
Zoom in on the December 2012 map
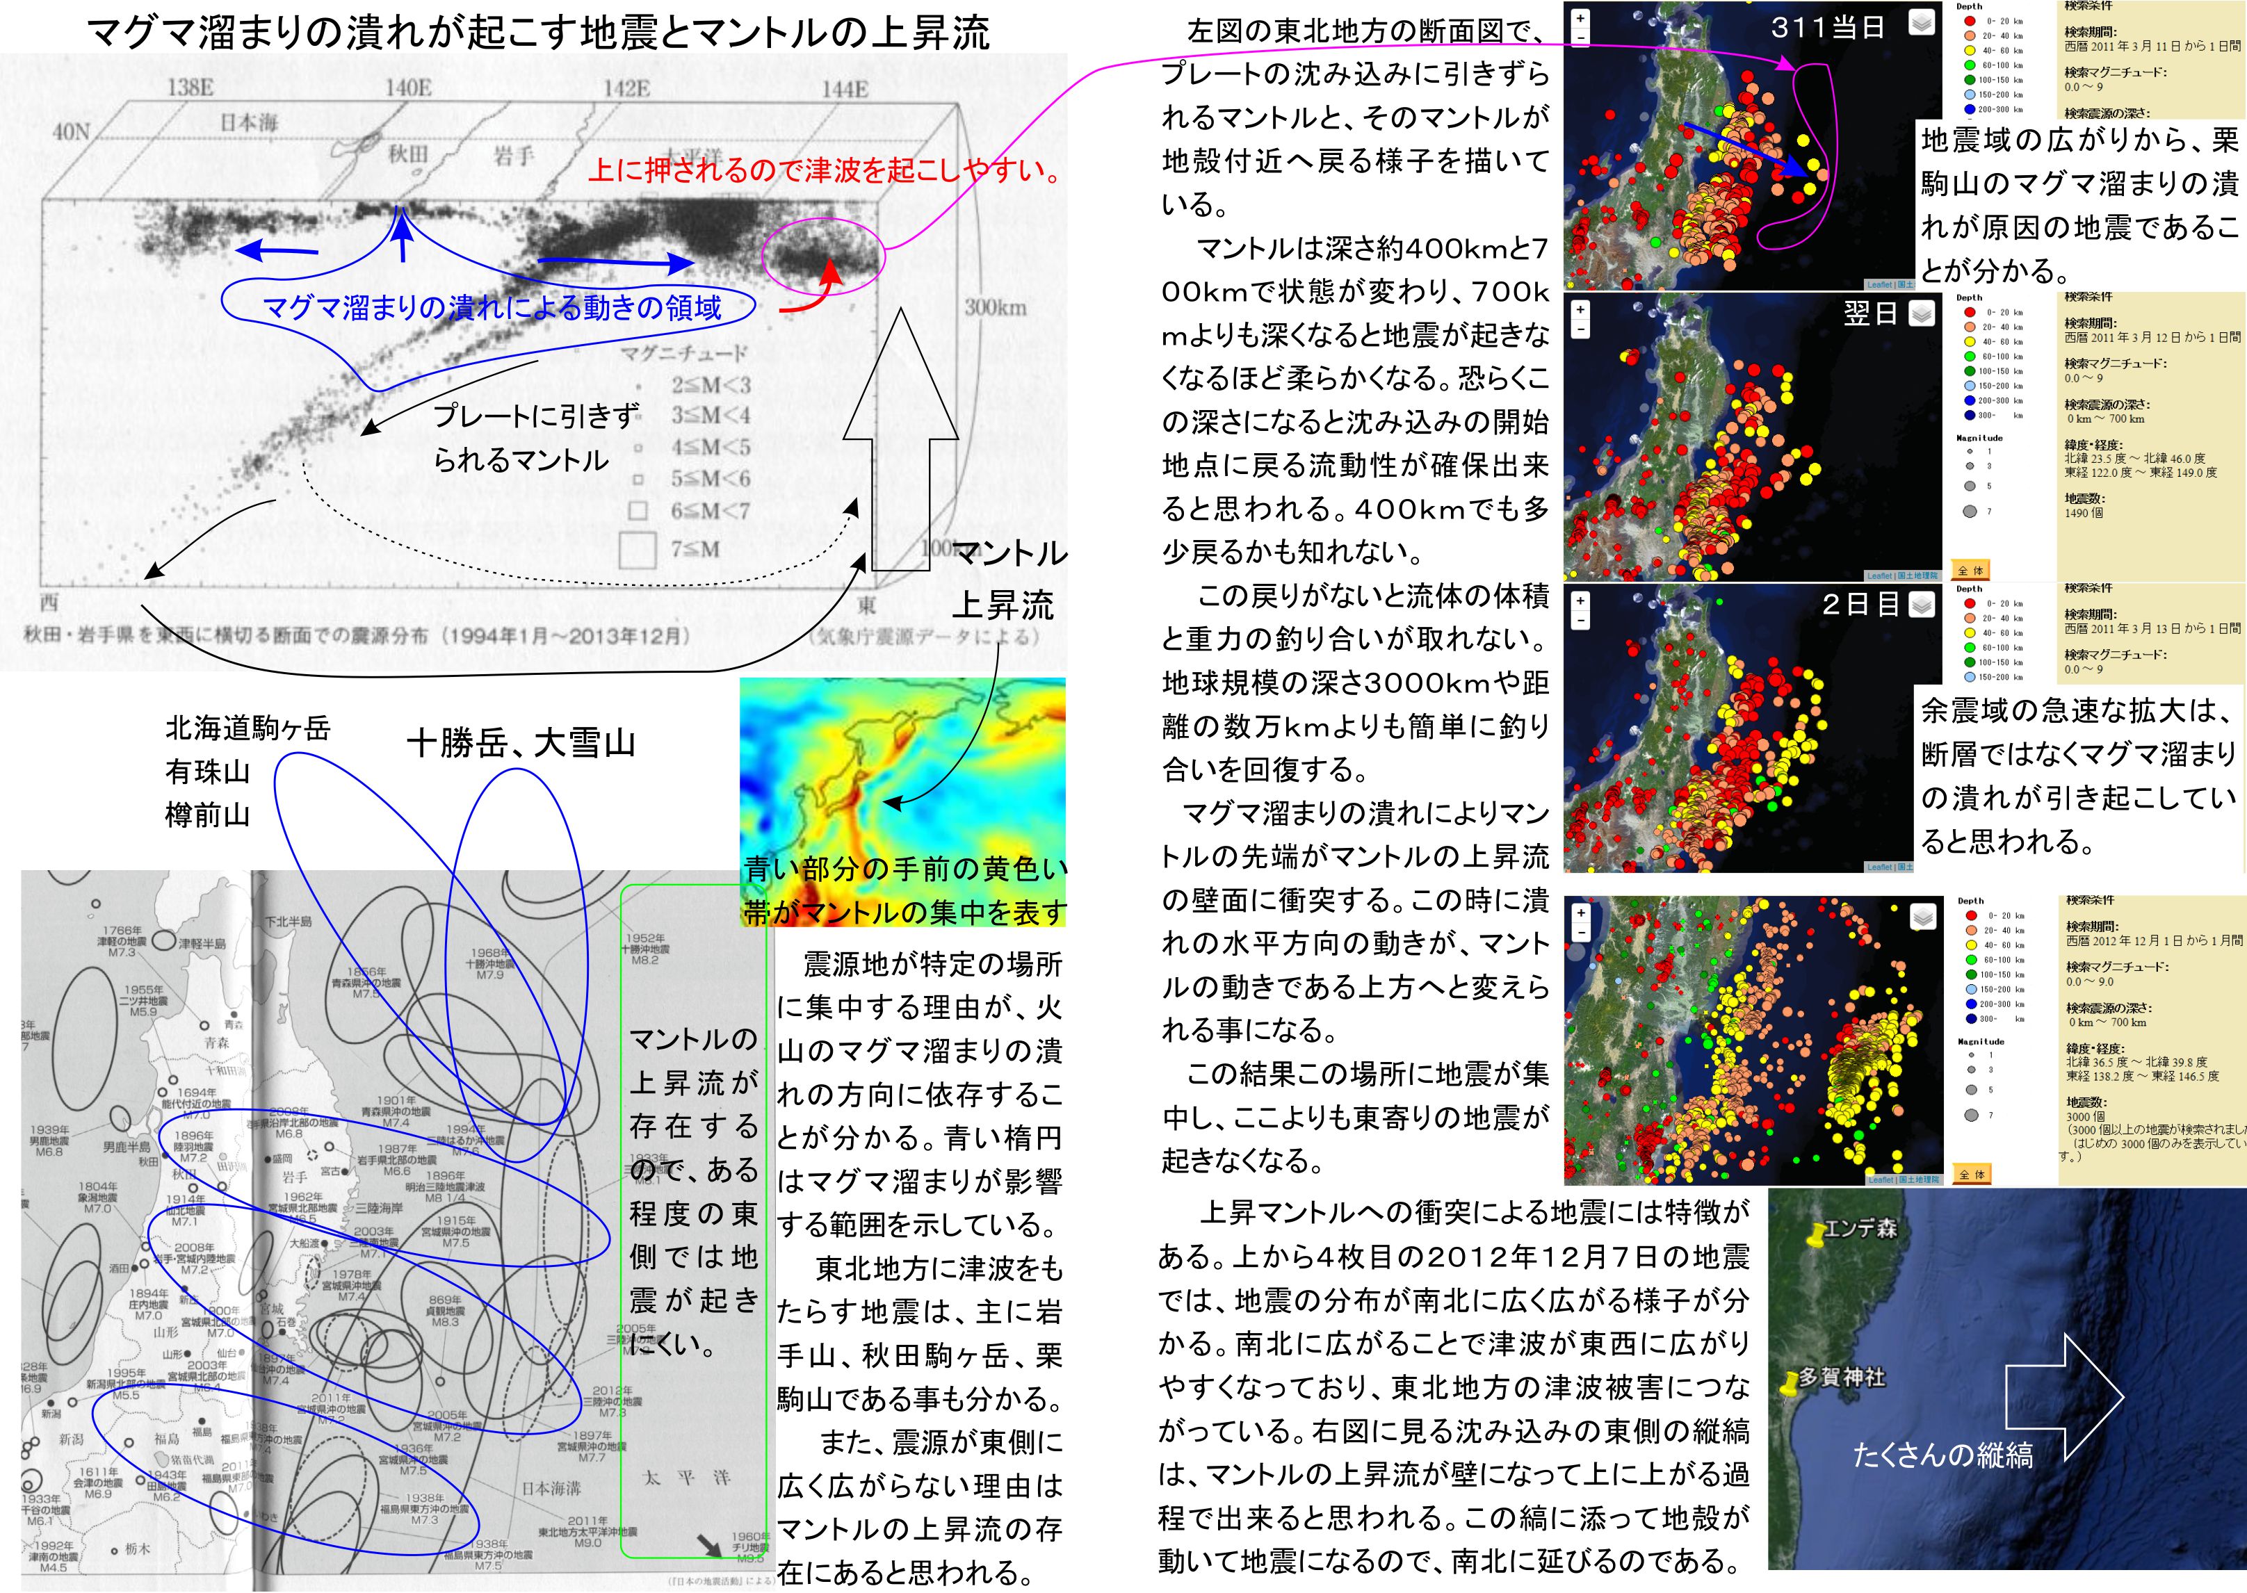coord(1581,913)
